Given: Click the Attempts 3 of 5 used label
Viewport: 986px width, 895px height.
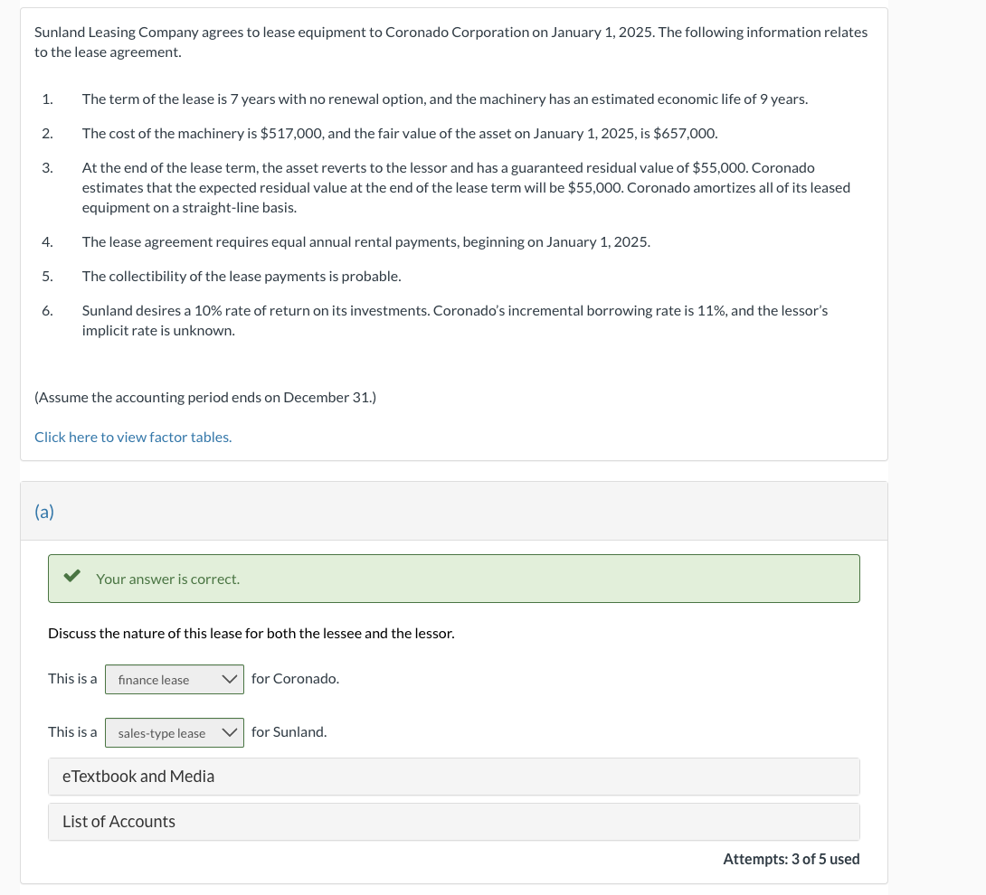Looking at the screenshot, I should click(792, 859).
